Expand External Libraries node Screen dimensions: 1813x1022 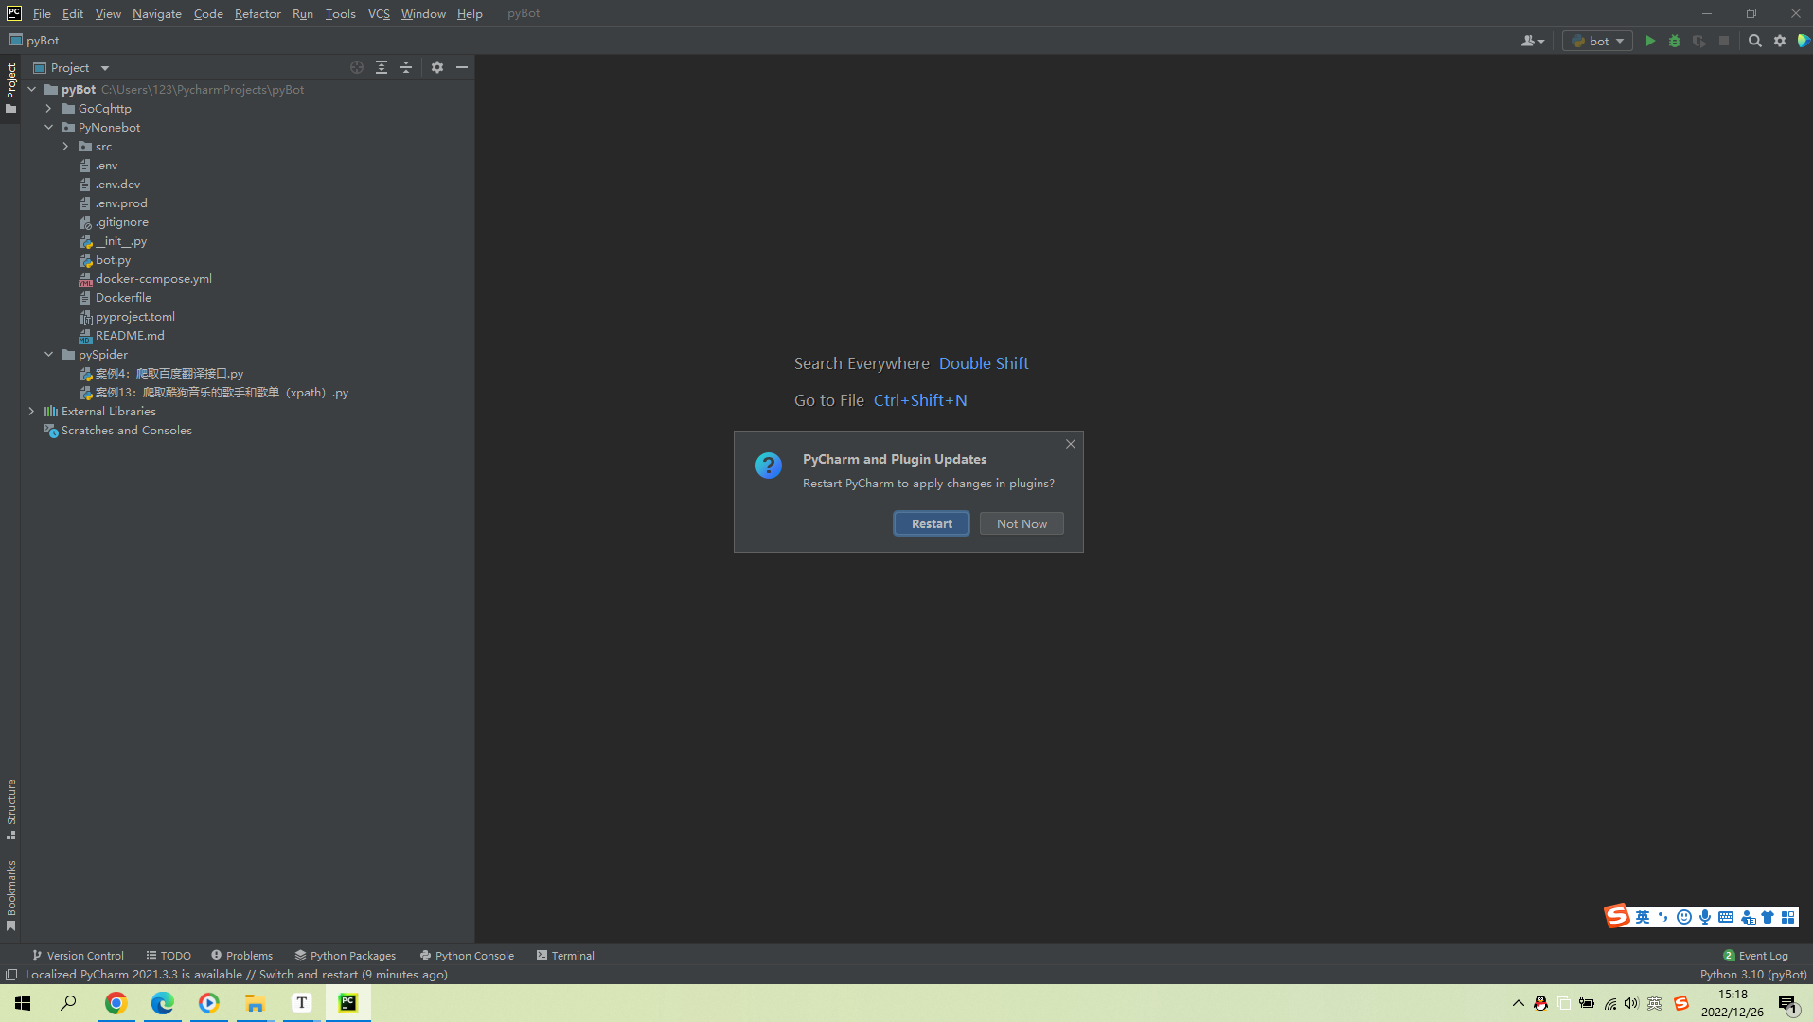pyautogui.click(x=32, y=412)
